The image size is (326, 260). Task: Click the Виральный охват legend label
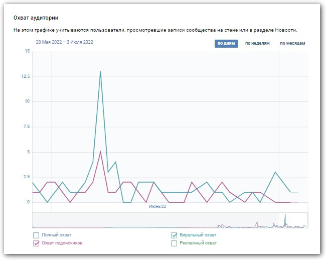(199, 235)
